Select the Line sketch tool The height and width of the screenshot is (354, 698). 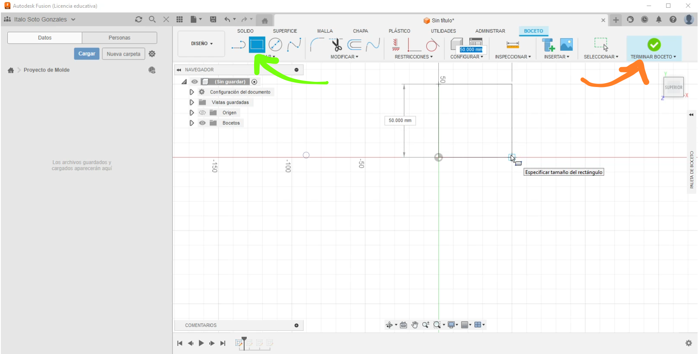click(238, 44)
